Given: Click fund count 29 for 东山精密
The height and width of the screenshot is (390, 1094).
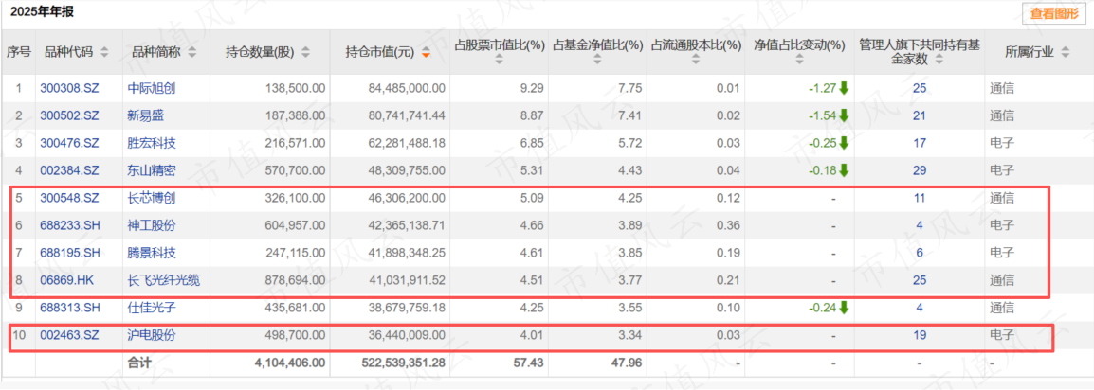Looking at the screenshot, I should [x=920, y=170].
